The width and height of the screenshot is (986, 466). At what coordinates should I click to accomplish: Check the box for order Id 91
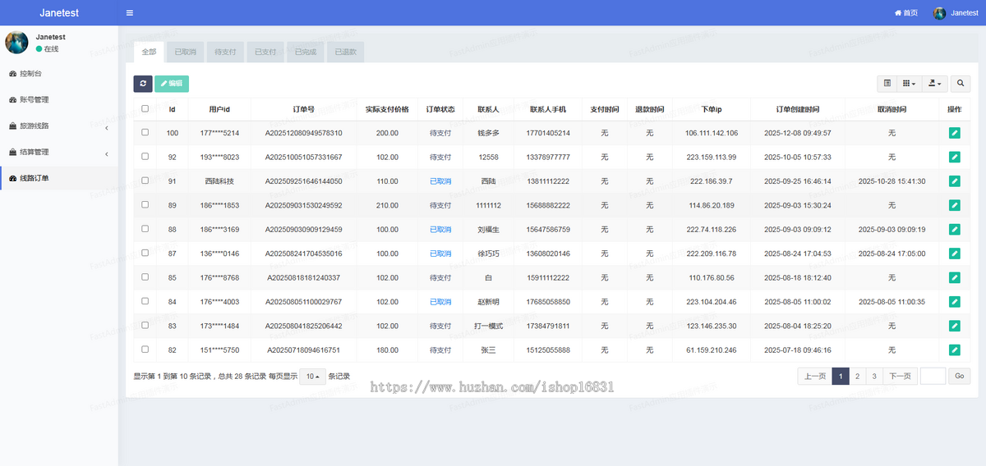coord(145,180)
